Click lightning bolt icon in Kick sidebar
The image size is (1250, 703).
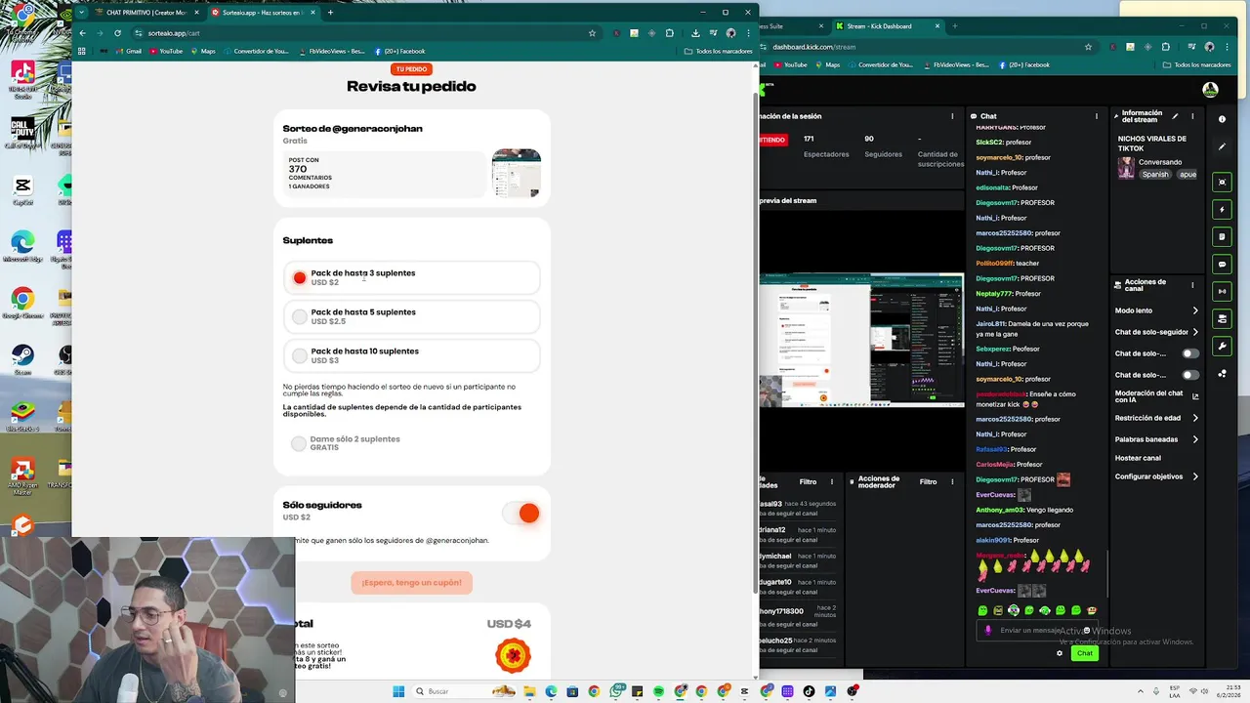pyautogui.click(x=1222, y=209)
